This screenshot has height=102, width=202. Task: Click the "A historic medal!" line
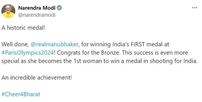tap(23, 28)
